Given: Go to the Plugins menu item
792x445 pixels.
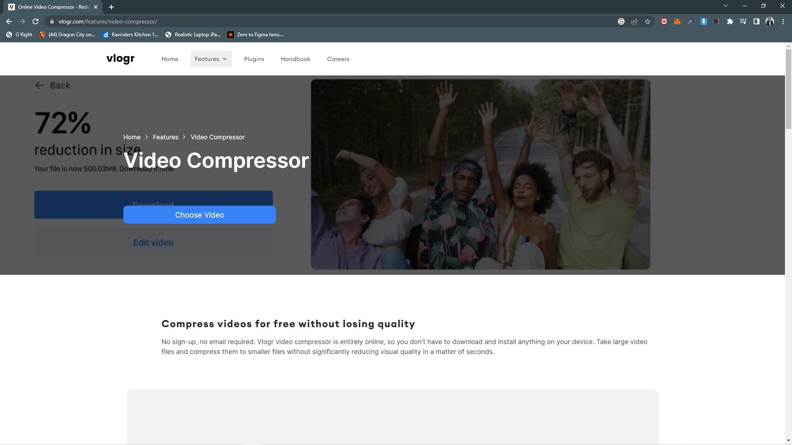Looking at the screenshot, I should (x=254, y=59).
